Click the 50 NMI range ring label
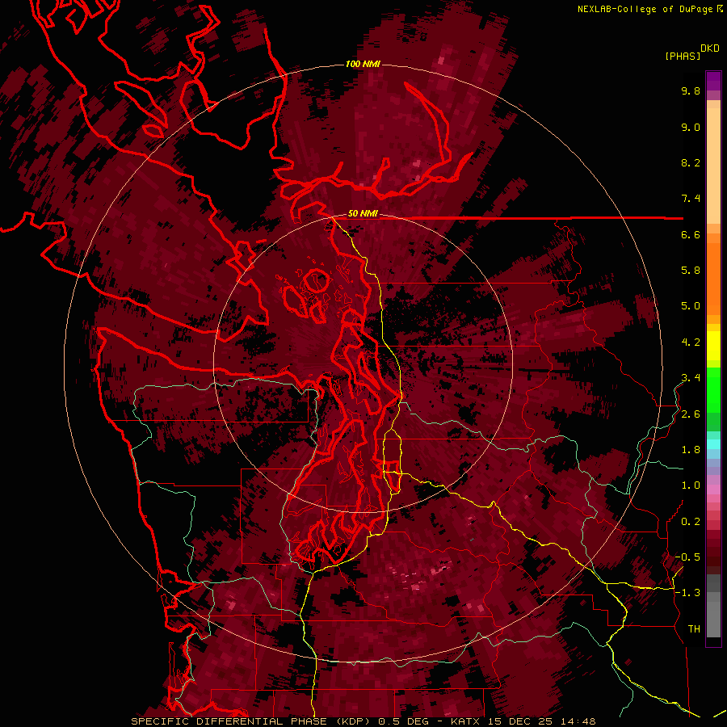This screenshot has width=727, height=727. coord(363,213)
